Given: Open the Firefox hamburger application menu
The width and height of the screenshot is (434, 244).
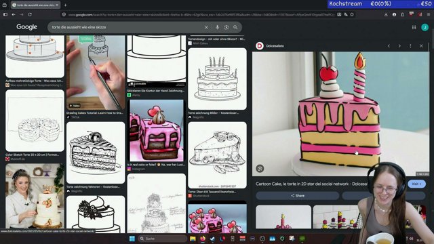Looking at the screenshot, I should point(429,14).
